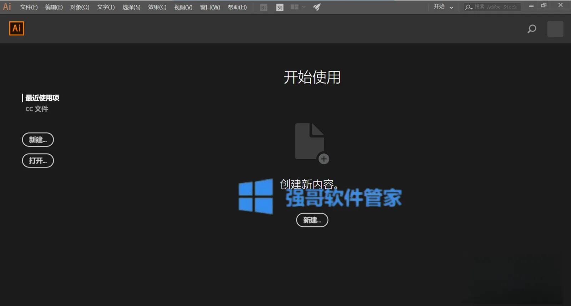Close the Illustrator window
This screenshot has width=571, height=306.
[560, 5]
